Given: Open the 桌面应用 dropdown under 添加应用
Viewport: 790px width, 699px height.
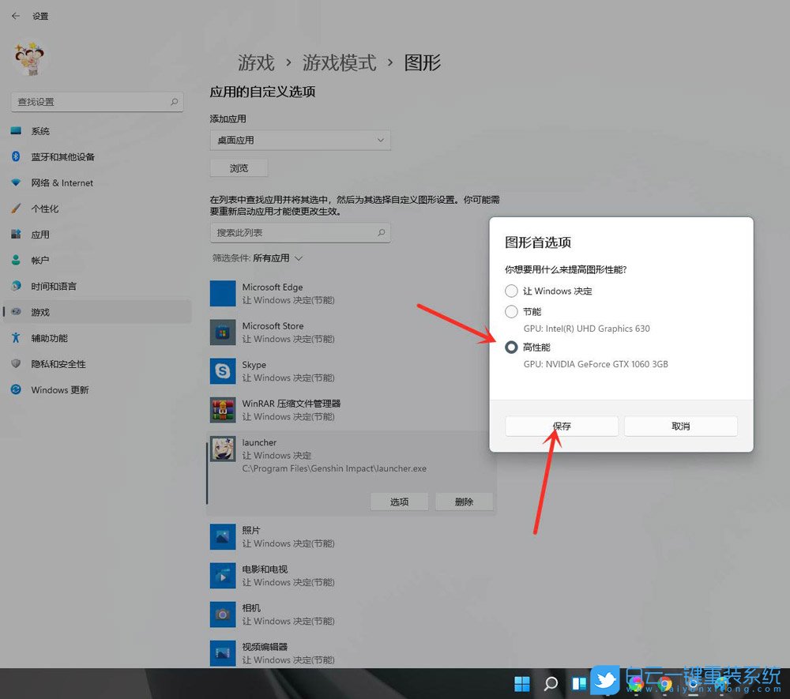Looking at the screenshot, I should coord(300,140).
